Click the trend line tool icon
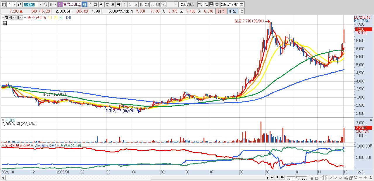 tap(331, 178)
